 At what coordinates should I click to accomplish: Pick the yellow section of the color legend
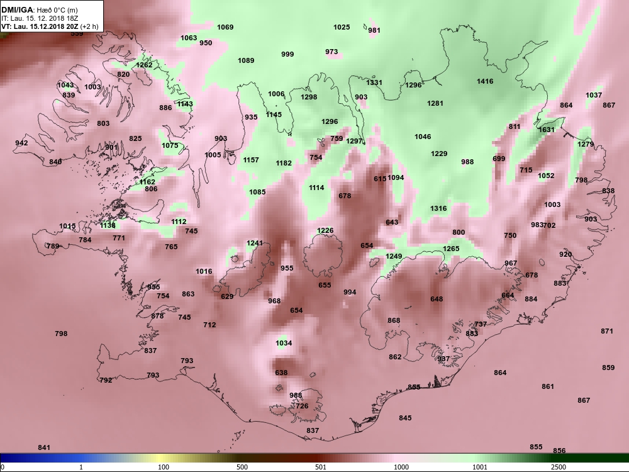tap(160, 458)
